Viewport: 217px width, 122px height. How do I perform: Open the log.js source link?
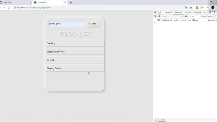(x=212, y=20)
